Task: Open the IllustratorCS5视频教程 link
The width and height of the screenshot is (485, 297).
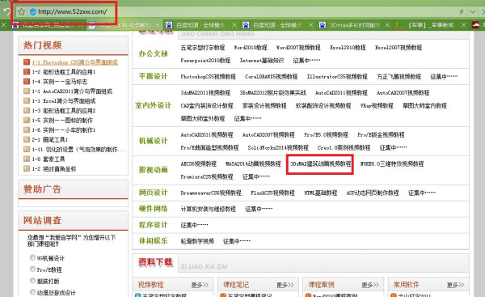Action: tap(337, 77)
